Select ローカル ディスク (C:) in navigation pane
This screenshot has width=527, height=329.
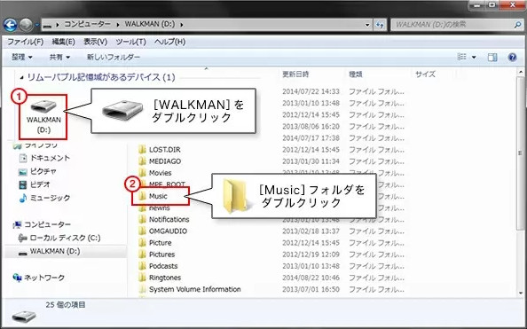tap(65, 238)
